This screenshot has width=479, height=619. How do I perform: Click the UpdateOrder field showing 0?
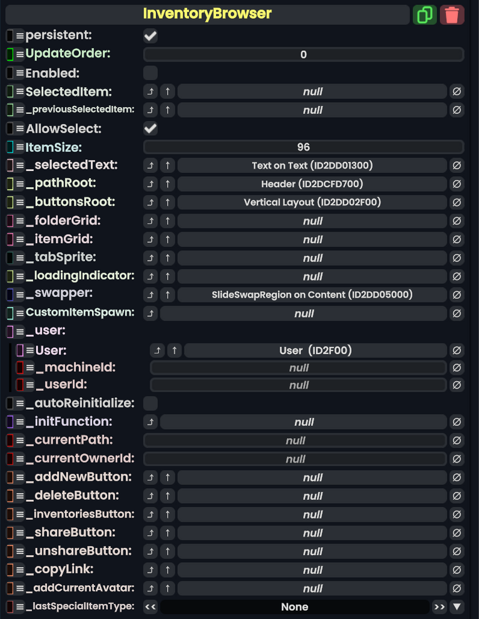[x=304, y=55]
